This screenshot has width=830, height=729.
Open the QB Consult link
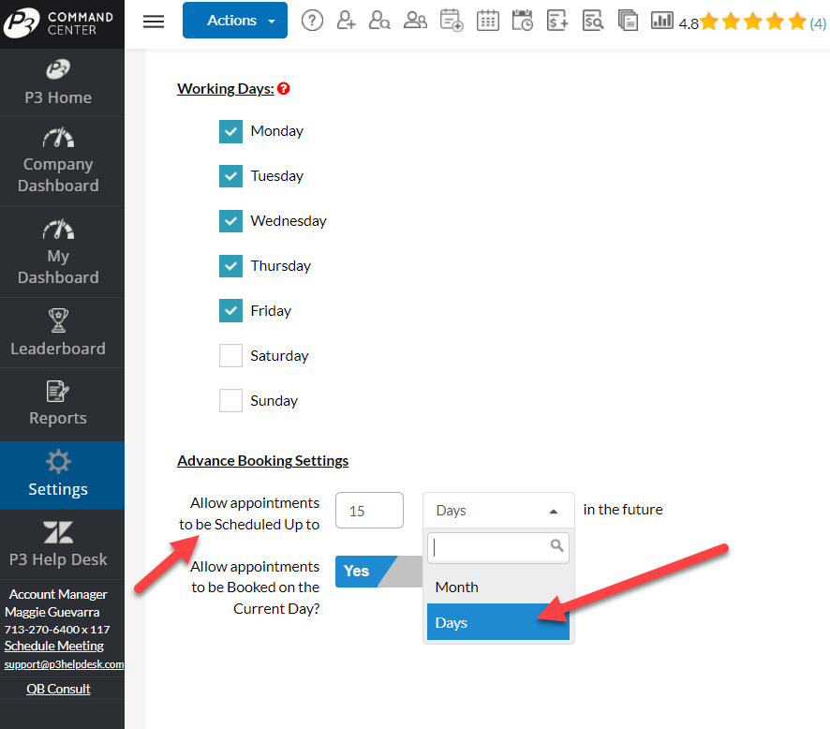coord(58,689)
